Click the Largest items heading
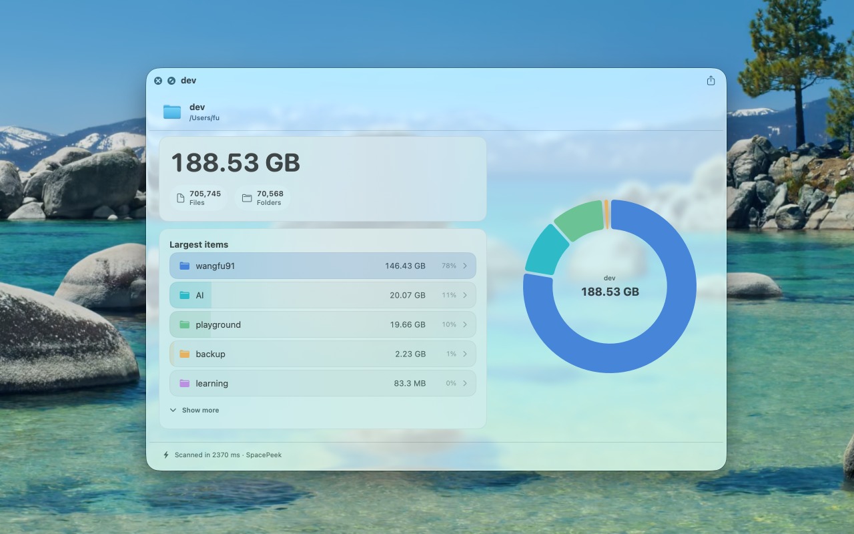The image size is (854, 534). coord(199,244)
